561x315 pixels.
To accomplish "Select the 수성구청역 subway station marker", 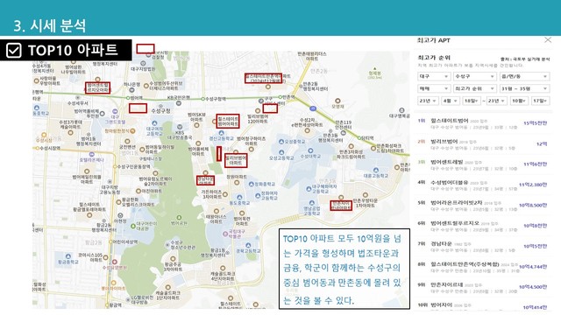I will point(202,99).
